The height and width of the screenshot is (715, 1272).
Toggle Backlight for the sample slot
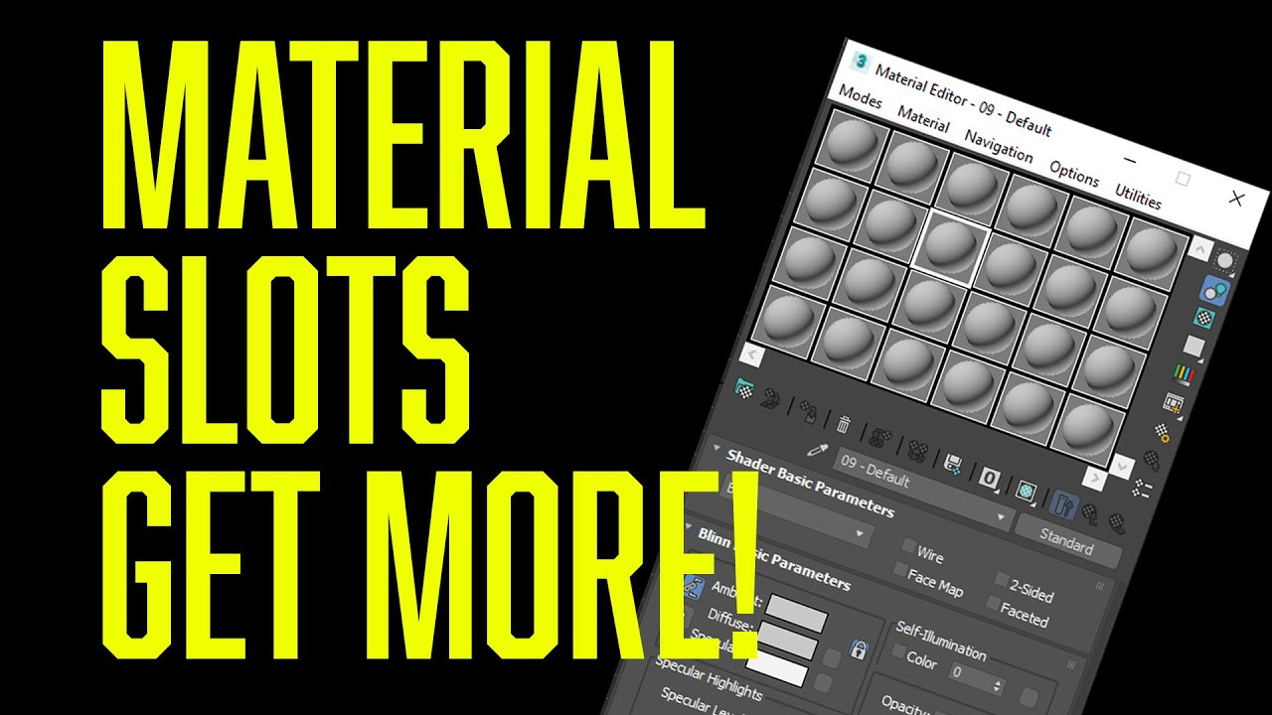pos(1216,288)
